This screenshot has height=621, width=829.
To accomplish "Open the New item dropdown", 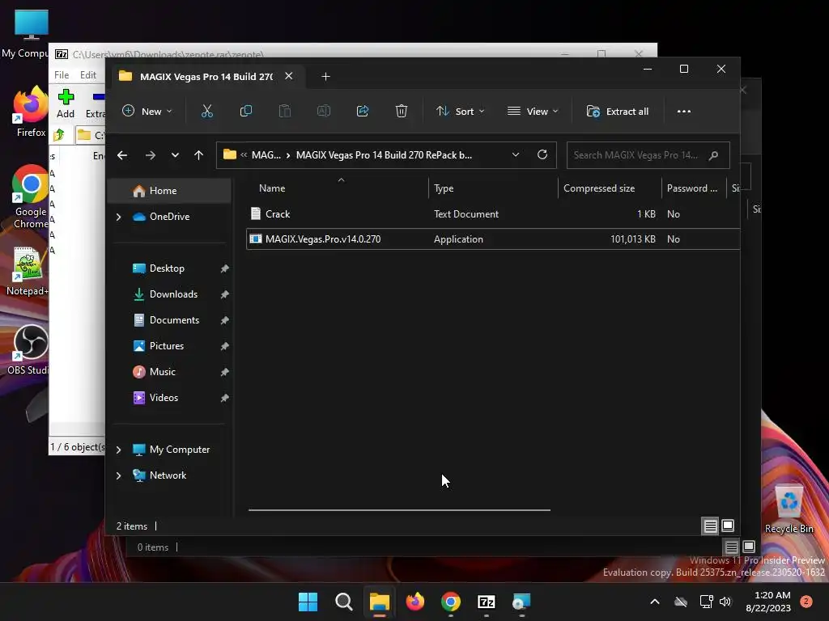I will point(147,112).
